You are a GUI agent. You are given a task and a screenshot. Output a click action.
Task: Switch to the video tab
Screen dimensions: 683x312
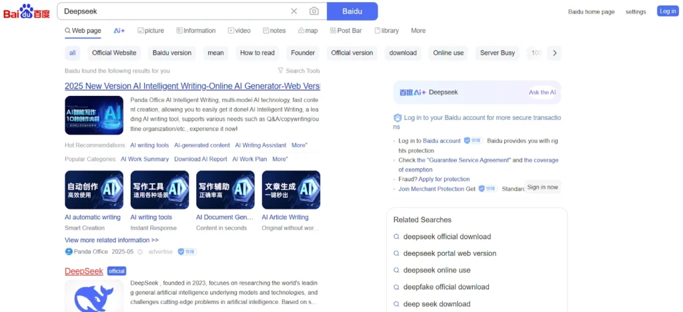click(239, 31)
